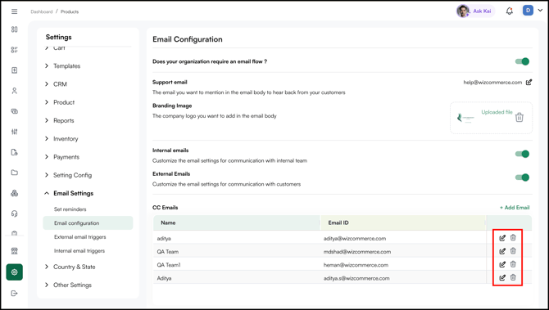Select help@wizcommerce.com text
The image size is (549, 310).
pos(492,83)
